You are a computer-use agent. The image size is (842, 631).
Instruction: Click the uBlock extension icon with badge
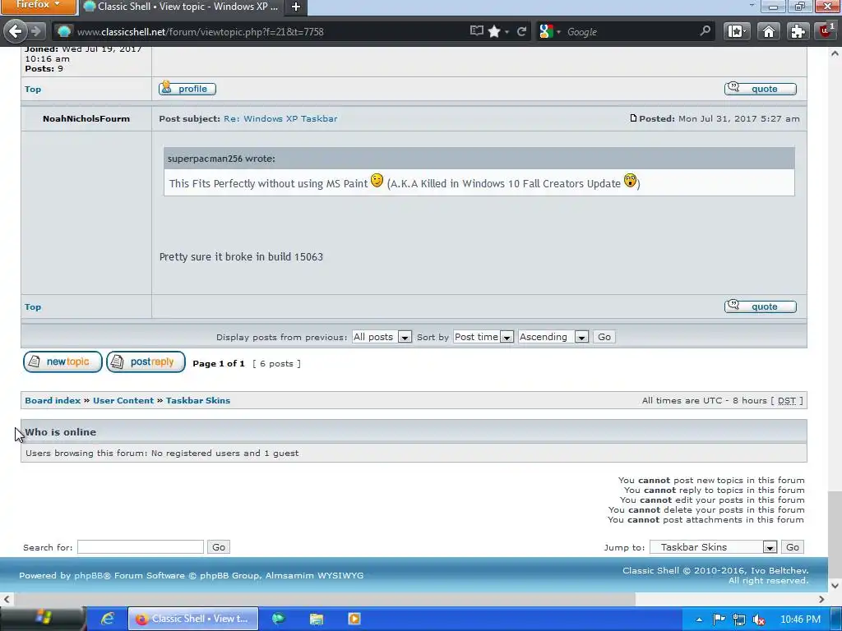coord(827,30)
